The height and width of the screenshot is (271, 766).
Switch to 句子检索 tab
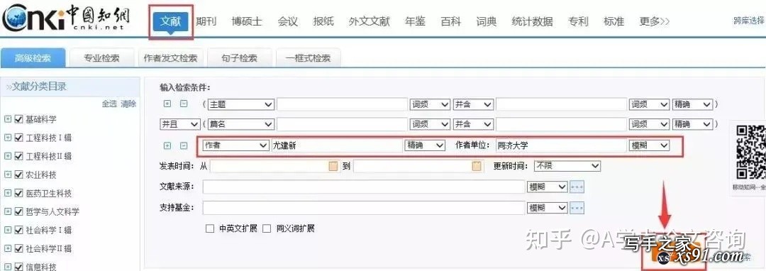240,58
